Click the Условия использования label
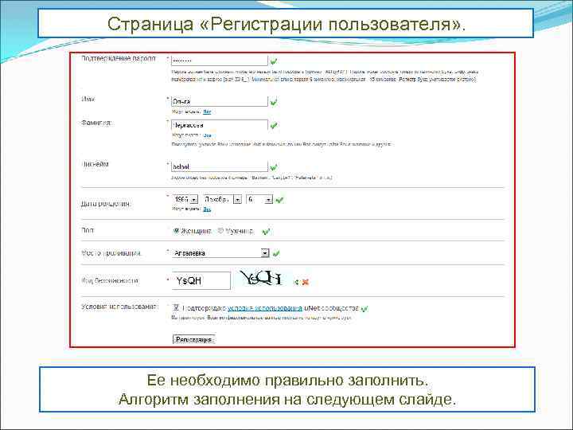 coord(119,307)
